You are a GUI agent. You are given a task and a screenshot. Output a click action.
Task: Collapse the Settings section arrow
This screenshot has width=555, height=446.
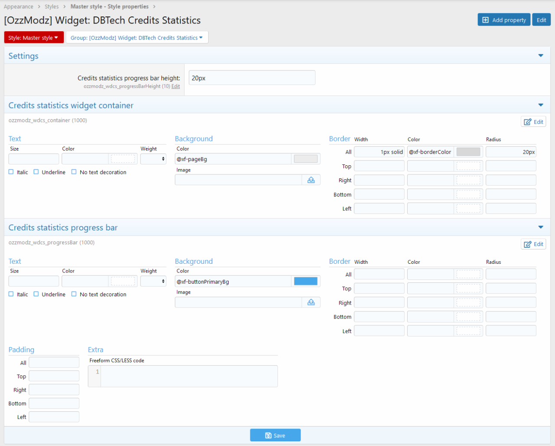pos(541,56)
